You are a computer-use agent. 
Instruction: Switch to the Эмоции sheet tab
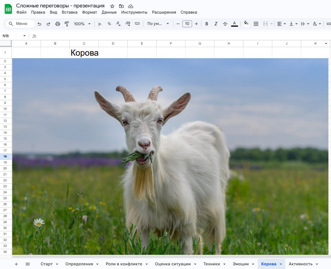241,264
